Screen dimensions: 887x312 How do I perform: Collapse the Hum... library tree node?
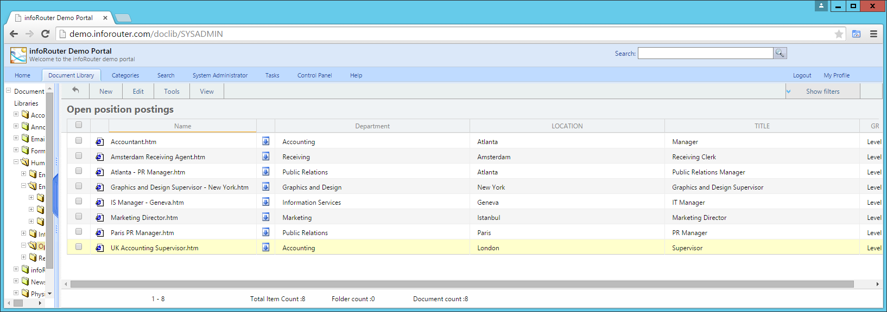pyautogui.click(x=16, y=162)
